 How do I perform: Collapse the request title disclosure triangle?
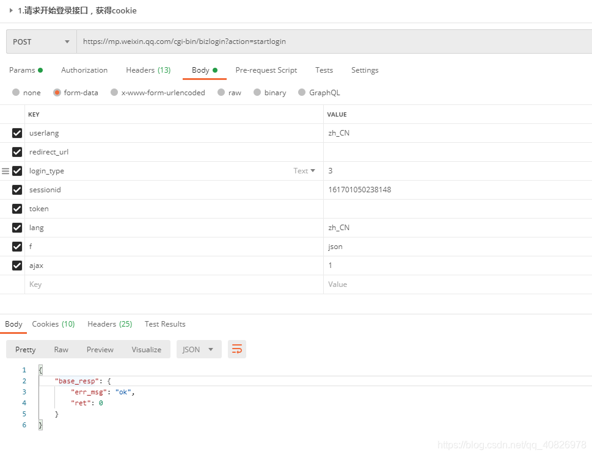tap(11, 10)
